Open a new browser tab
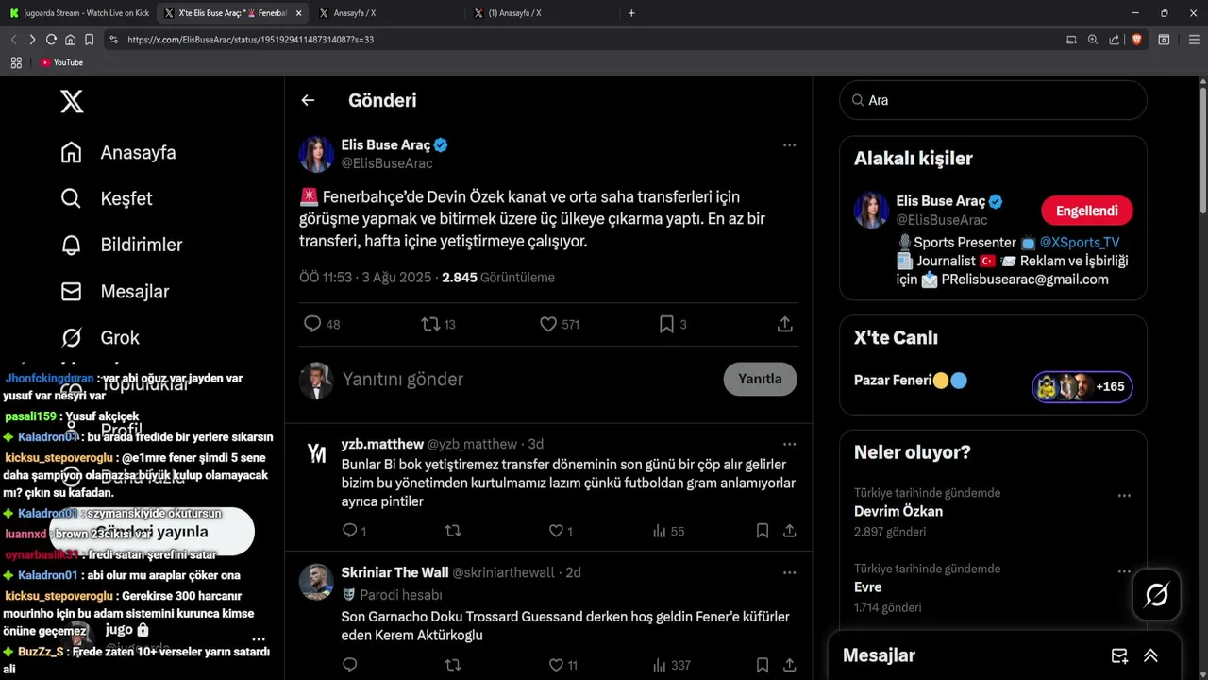The width and height of the screenshot is (1208, 680). (x=631, y=13)
